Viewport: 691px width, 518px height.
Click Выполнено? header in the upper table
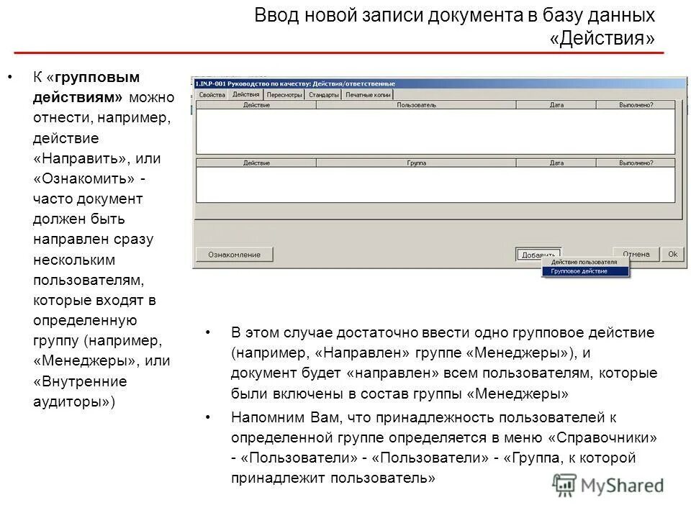636,105
